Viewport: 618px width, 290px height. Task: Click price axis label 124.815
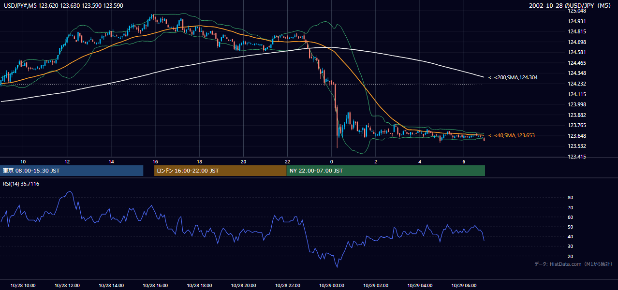tap(577, 31)
